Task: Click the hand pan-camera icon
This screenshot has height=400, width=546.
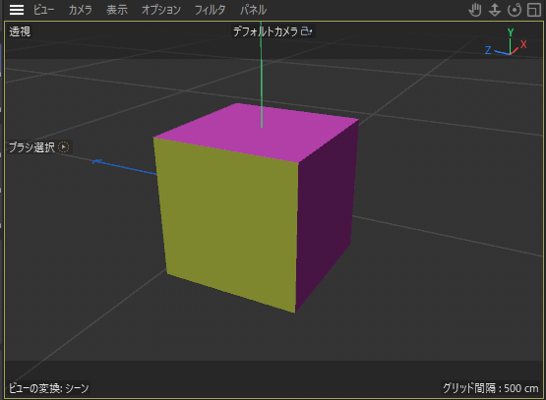Action: pos(475,10)
